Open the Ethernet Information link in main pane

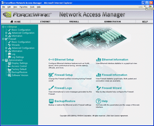115,59
